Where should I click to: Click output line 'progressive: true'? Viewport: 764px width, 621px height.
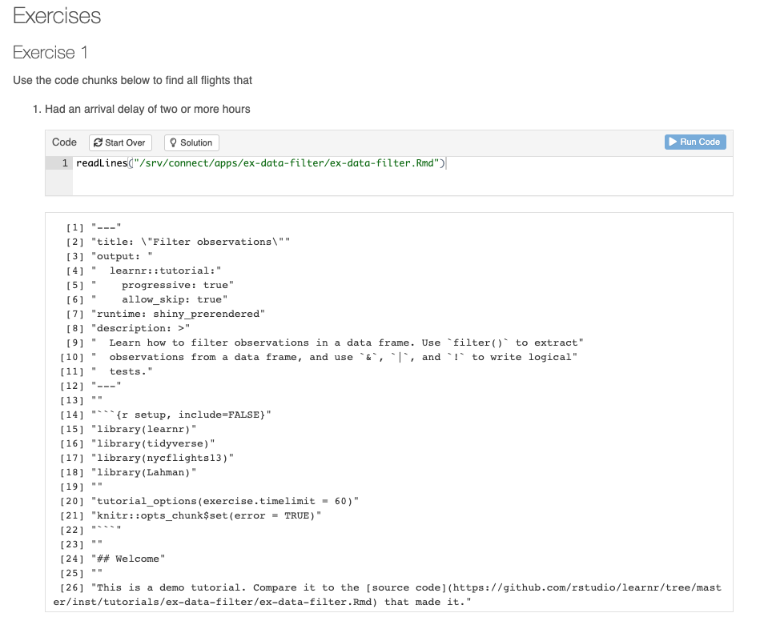(x=163, y=285)
